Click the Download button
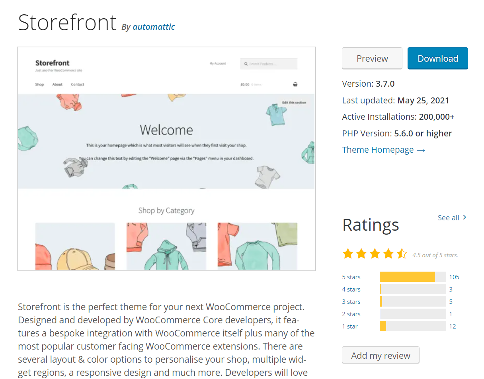The width and height of the screenshot is (484, 379). (x=437, y=58)
